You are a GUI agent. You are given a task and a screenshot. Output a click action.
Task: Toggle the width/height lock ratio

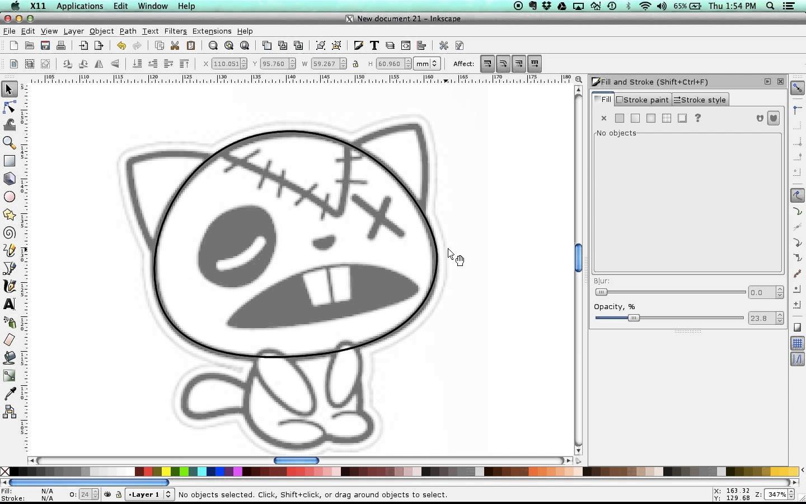pyautogui.click(x=355, y=64)
